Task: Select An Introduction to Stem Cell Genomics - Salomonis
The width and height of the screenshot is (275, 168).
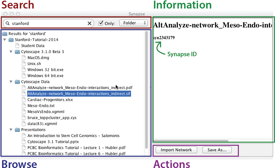Action: [x=73, y=135]
